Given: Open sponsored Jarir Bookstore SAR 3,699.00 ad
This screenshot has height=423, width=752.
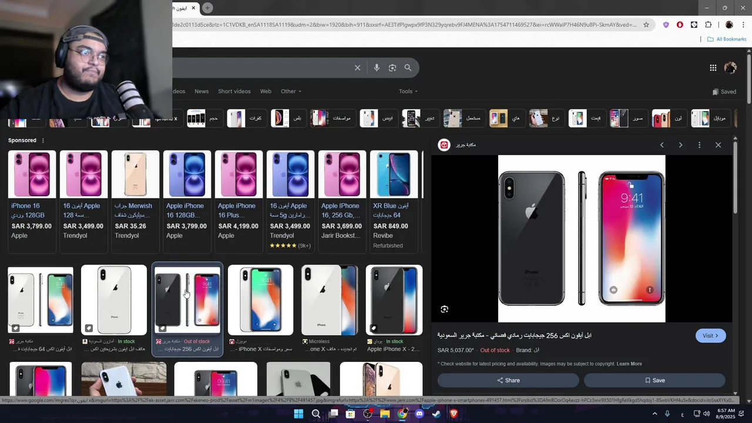Looking at the screenshot, I should (x=342, y=202).
